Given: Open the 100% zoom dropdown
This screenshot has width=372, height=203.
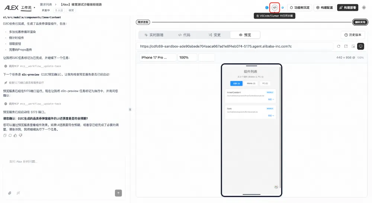Looking at the screenshot, I should (187, 57).
